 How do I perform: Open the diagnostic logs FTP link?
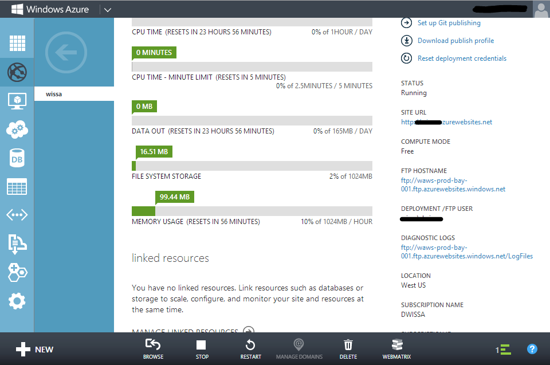pos(466,252)
